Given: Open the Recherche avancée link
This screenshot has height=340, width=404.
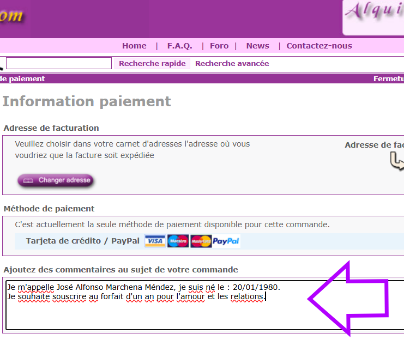Looking at the screenshot, I should tap(232, 64).
